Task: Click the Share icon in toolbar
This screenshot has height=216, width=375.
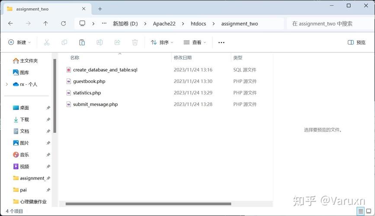Action: click(x=117, y=42)
